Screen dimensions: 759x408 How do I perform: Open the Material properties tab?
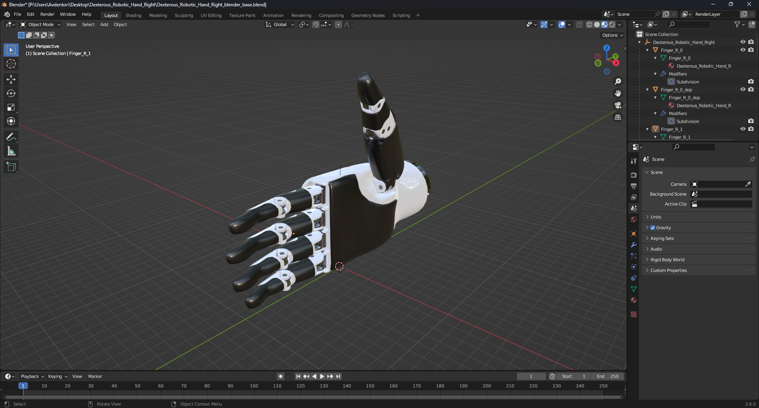(x=634, y=300)
